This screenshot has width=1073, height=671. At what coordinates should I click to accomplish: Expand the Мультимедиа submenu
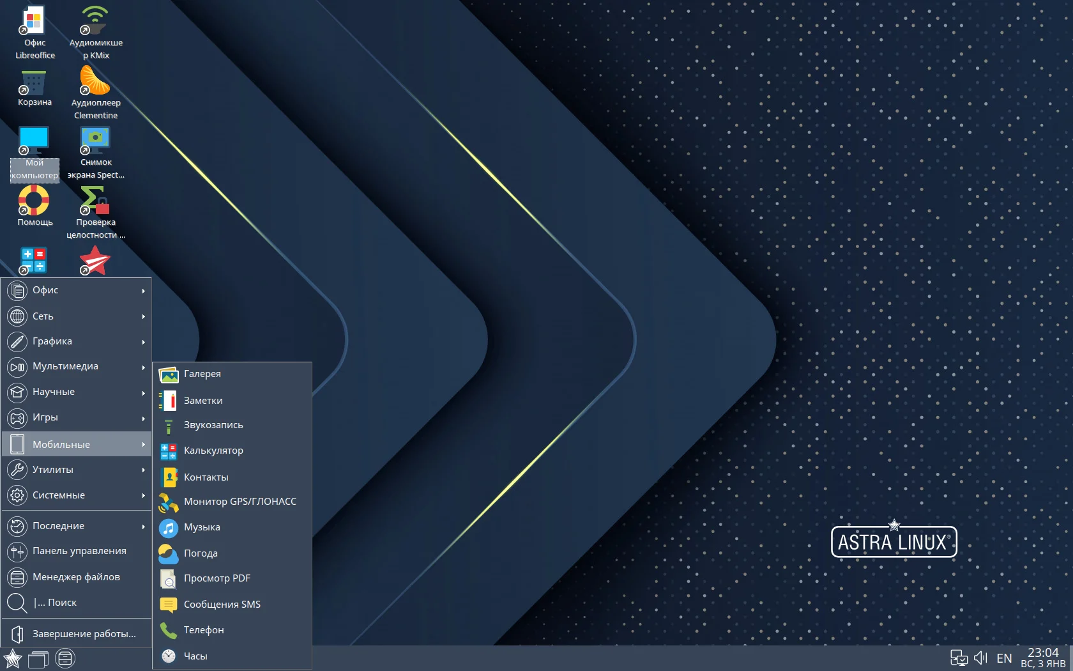[64, 366]
